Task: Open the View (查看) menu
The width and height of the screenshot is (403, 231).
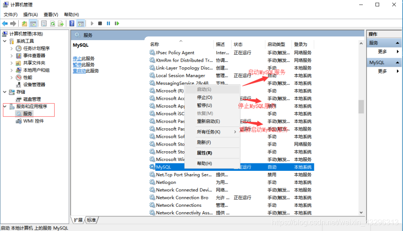Action: click(x=51, y=14)
